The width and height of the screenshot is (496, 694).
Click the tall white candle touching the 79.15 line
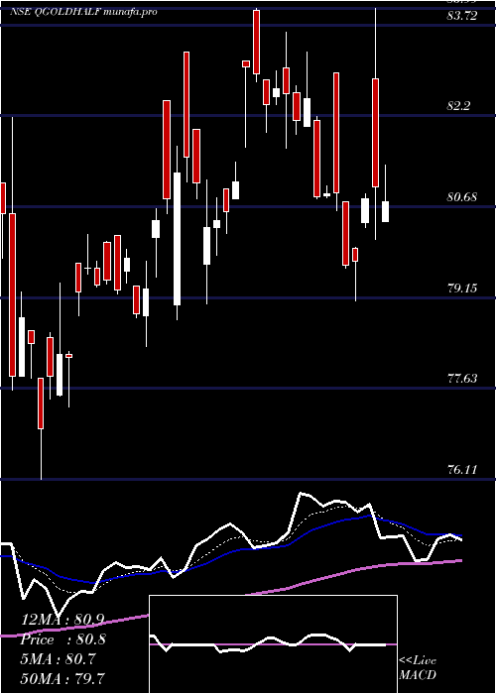(x=177, y=239)
